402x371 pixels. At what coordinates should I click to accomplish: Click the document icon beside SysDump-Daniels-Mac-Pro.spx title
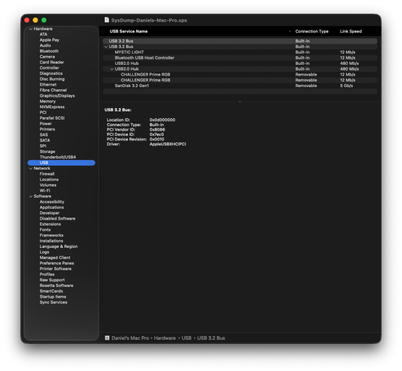[x=107, y=20]
